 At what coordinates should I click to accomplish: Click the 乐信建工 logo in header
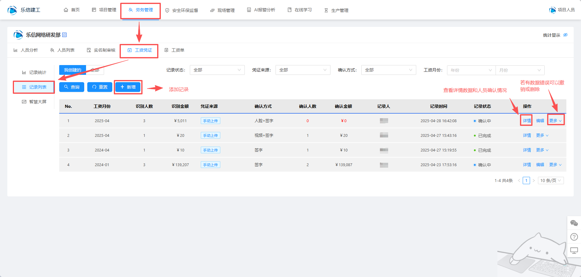pos(12,10)
